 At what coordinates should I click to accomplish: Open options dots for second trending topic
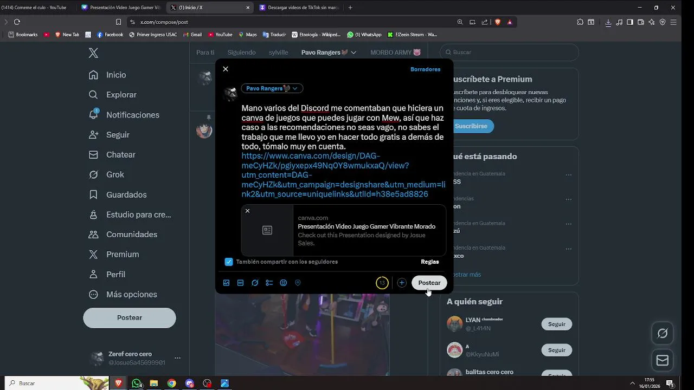[x=568, y=199]
